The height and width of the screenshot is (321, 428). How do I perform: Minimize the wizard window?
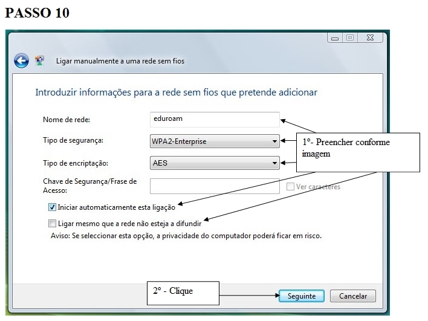tap(335, 38)
